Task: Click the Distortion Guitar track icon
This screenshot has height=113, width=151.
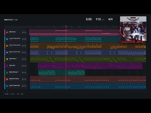Action: coord(7,79)
